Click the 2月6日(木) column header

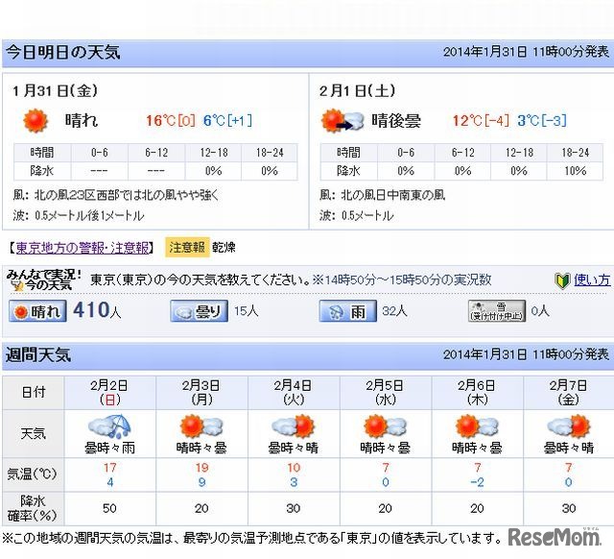click(x=478, y=393)
